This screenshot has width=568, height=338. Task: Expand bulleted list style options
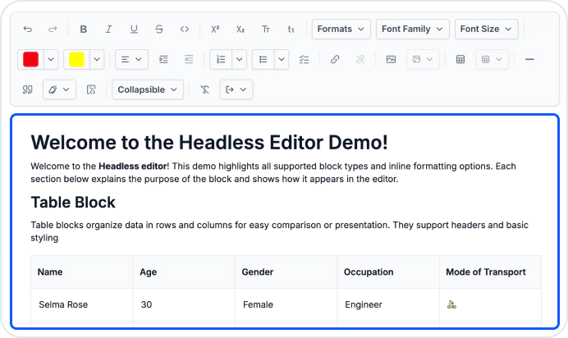pyautogui.click(x=282, y=59)
